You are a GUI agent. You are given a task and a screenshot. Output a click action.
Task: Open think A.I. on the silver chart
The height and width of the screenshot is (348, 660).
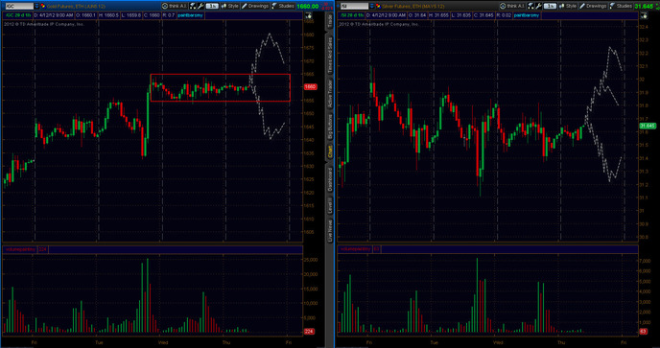pyautogui.click(x=512, y=6)
